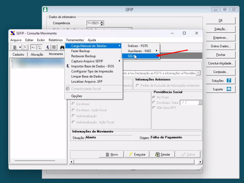Click OK in the GFIP window
244x183 pixels.
point(221,21)
